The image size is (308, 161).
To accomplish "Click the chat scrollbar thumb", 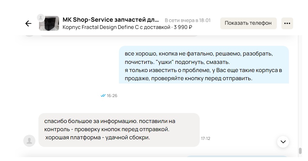I will [300, 151].
